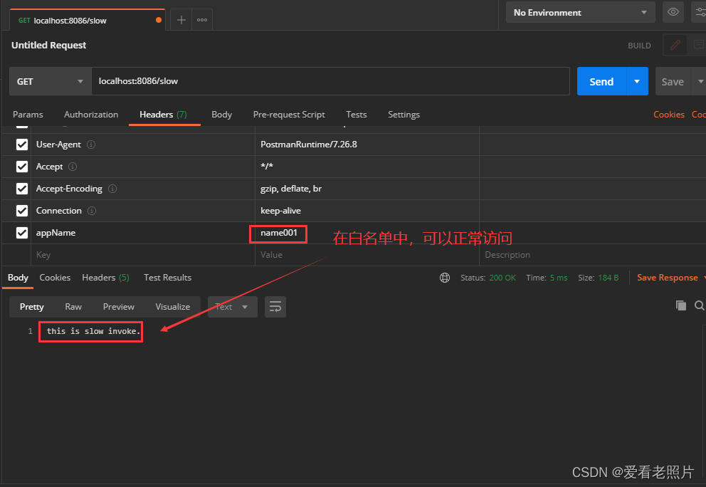
Task: Show info for Connection header
Action: (92, 211)
